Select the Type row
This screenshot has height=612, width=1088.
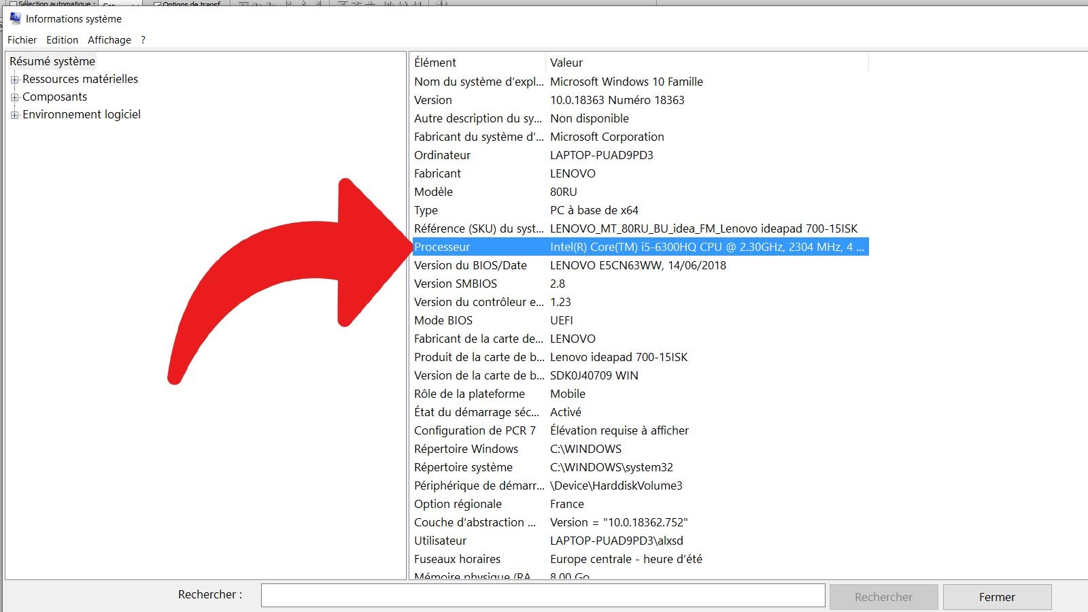point(639,210)
